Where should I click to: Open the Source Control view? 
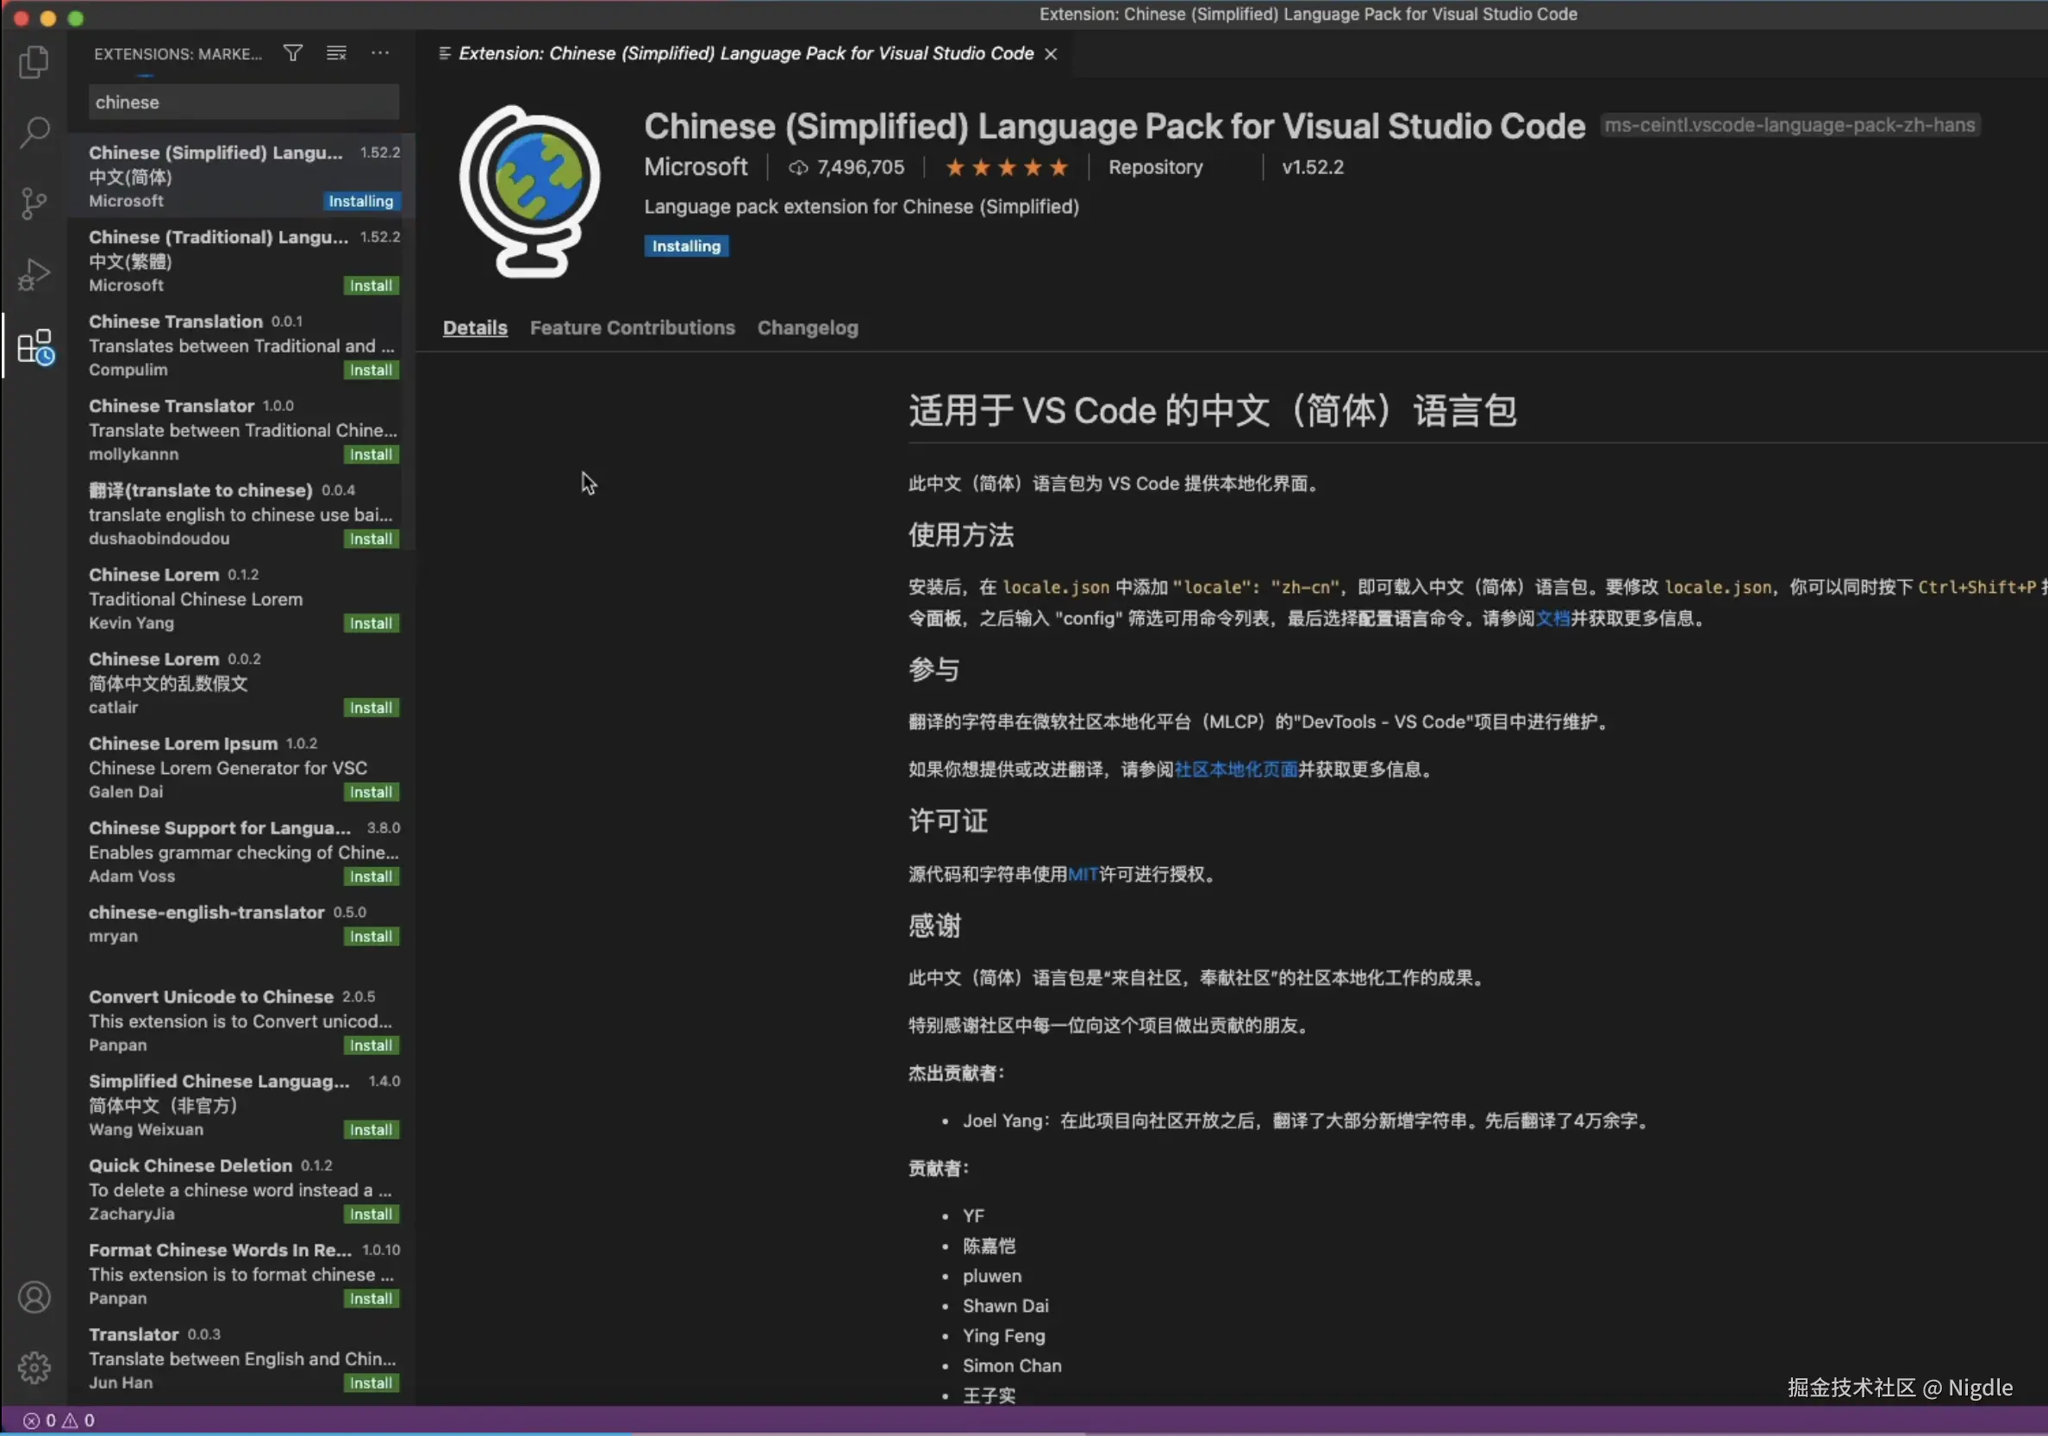click(34, 203)
